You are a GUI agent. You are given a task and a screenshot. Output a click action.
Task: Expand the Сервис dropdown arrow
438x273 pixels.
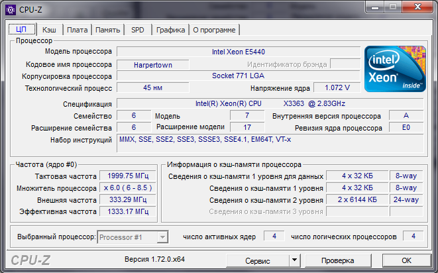[294, 260]
